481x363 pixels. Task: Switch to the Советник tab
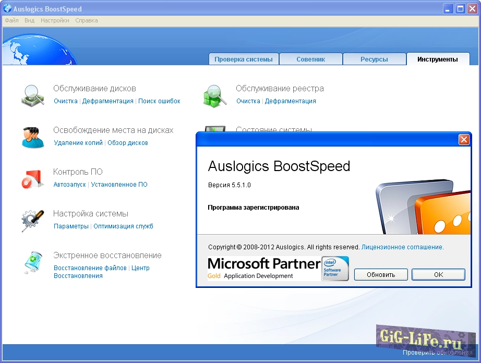coord(311,59)
